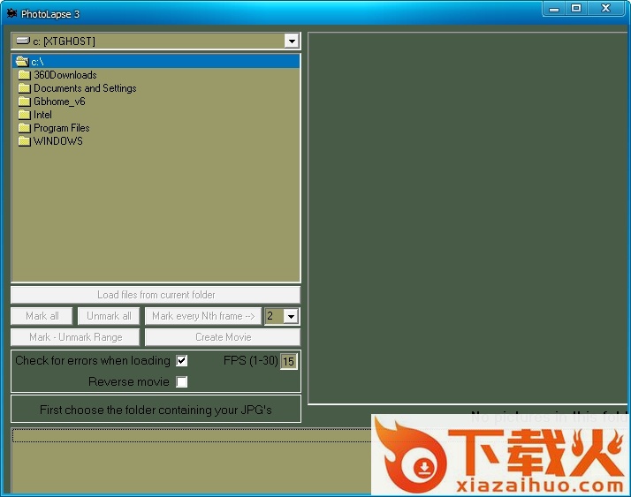Click the PhotoLapse app icon in title bar
The width and height of the screenshot is (631, 497).
pos(11,13)
